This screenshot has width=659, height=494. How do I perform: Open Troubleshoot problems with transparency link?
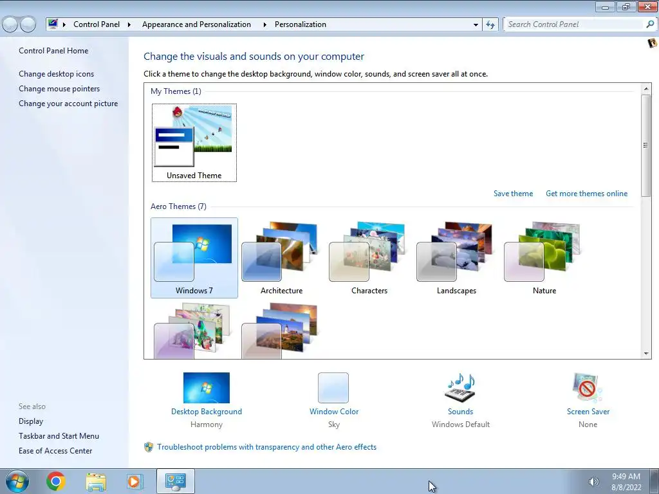click(267, 447)
